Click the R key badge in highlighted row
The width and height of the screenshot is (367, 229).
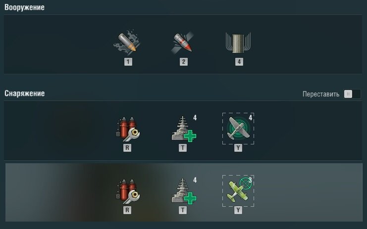pos(127,210)
